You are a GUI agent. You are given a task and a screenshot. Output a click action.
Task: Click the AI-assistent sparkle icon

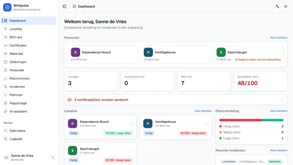point(5,111)
